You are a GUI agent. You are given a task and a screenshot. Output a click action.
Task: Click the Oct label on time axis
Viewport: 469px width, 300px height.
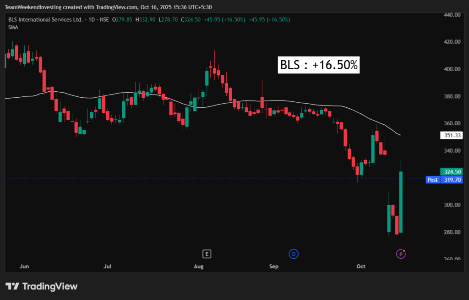[361, 266]
